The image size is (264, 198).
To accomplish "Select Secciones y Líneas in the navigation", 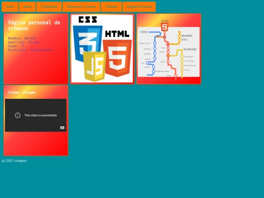I will 81,7.
